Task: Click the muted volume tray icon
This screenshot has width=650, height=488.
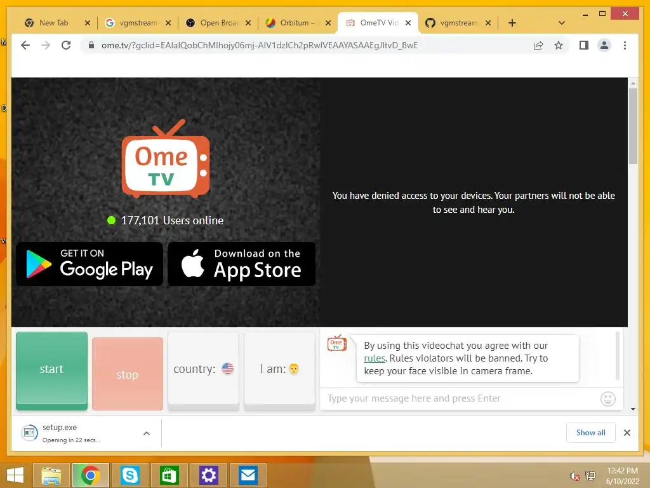Action: coord(574,476)
